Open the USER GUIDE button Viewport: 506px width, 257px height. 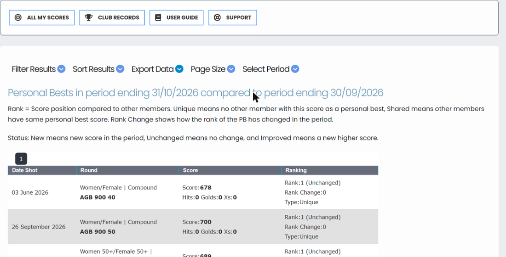point(176,17)
